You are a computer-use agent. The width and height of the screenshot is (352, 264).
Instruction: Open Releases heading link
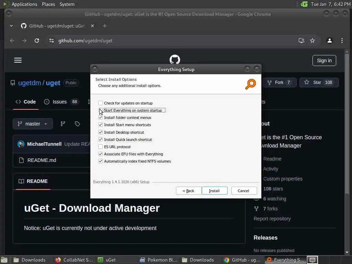tap(266, 238)
